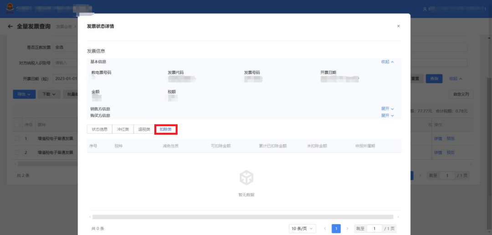Viewport: 492px width, 235px height.
Task: Click right arrow of dialog horizontal scrollbar
Action: click(x=398, y=217)
